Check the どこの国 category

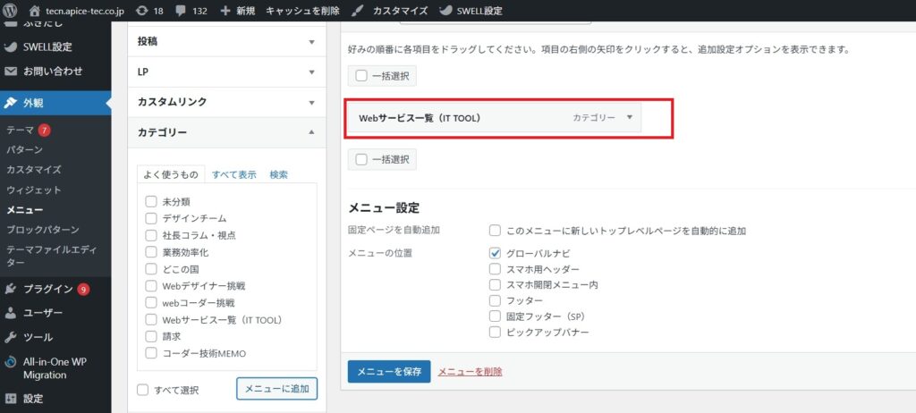tap(151, 269)
